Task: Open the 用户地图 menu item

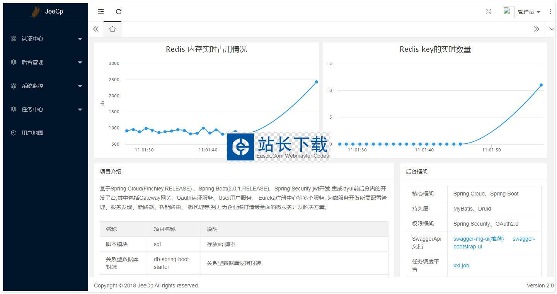Action: coord(32,133)
